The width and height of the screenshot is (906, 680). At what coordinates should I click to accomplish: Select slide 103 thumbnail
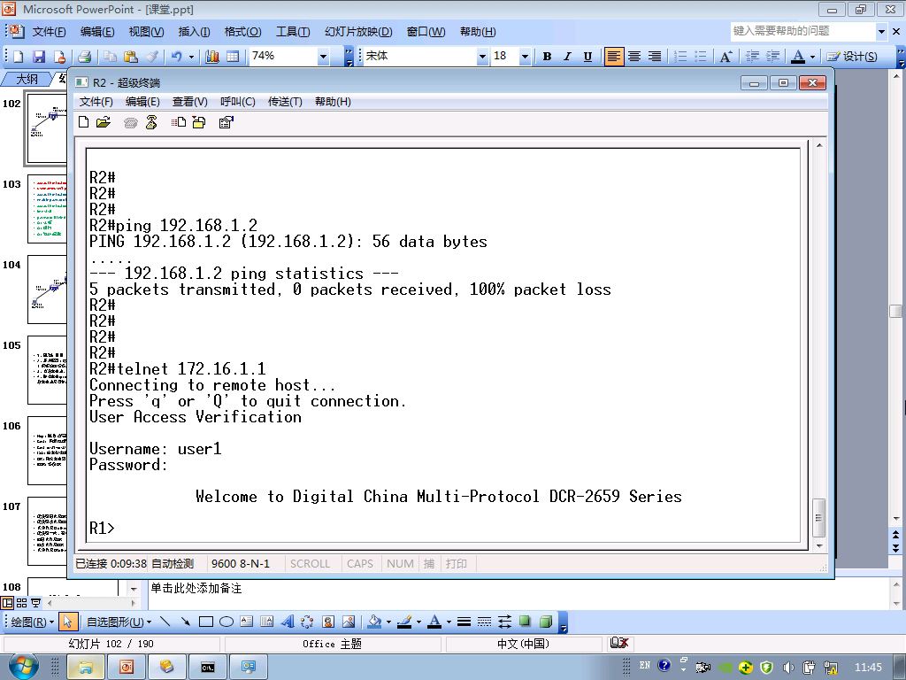[x=48, y=209]
